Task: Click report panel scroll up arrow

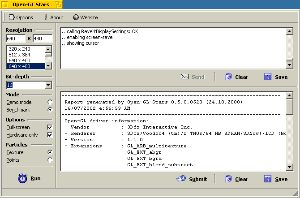Action: click(x=290, y=95)
